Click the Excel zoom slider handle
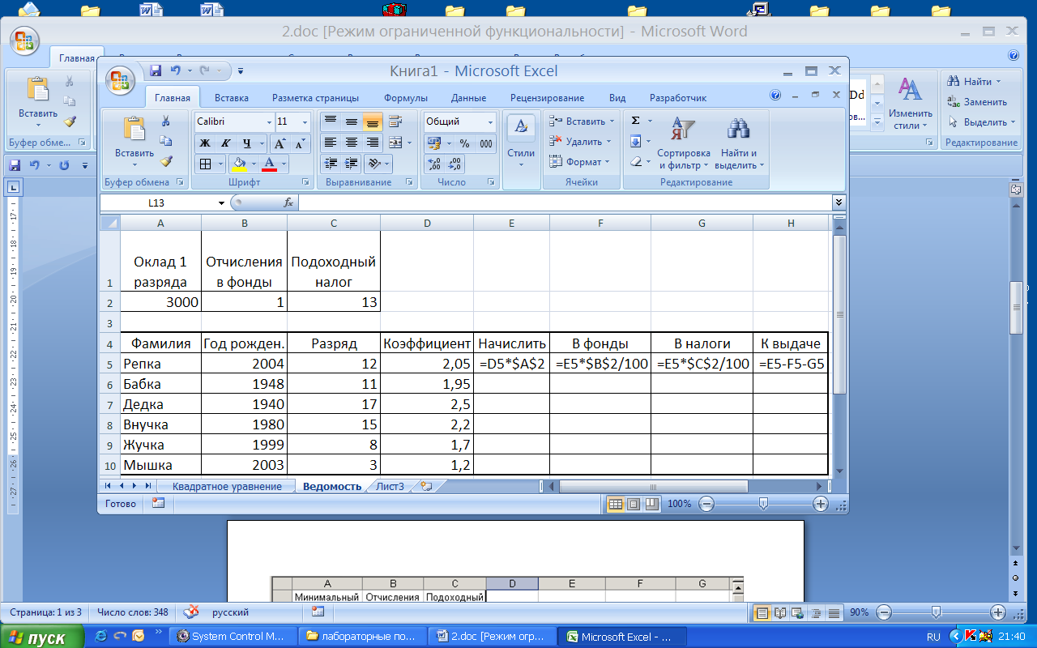Image resolution: width=1037 pixels, height=648 pixels. pos(763,504)
